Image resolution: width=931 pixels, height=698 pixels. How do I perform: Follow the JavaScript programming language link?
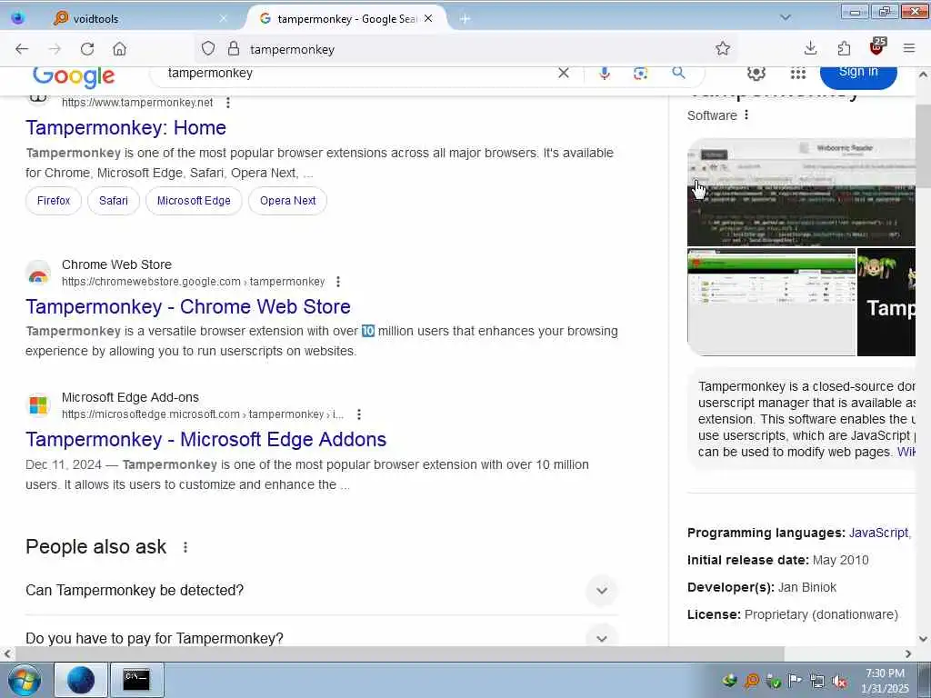point(878,533)
